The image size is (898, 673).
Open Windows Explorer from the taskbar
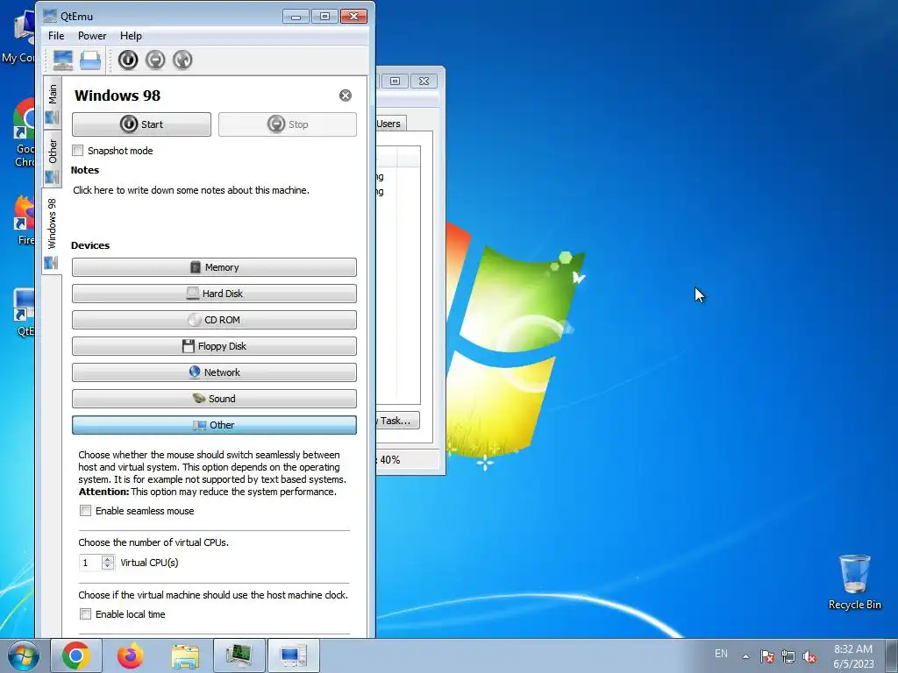[185, 655]
